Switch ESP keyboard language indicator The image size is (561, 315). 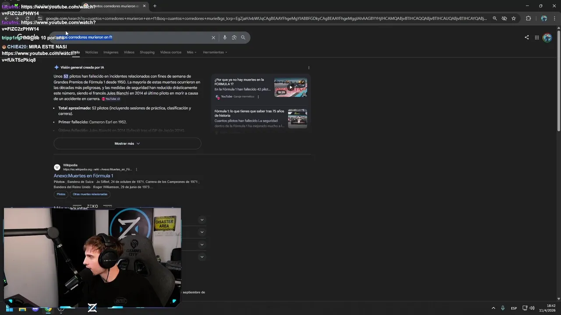pos(514,308)
